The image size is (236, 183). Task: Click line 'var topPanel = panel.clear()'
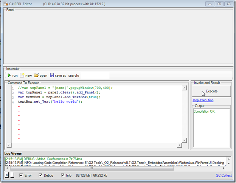(x=59, y=92)
